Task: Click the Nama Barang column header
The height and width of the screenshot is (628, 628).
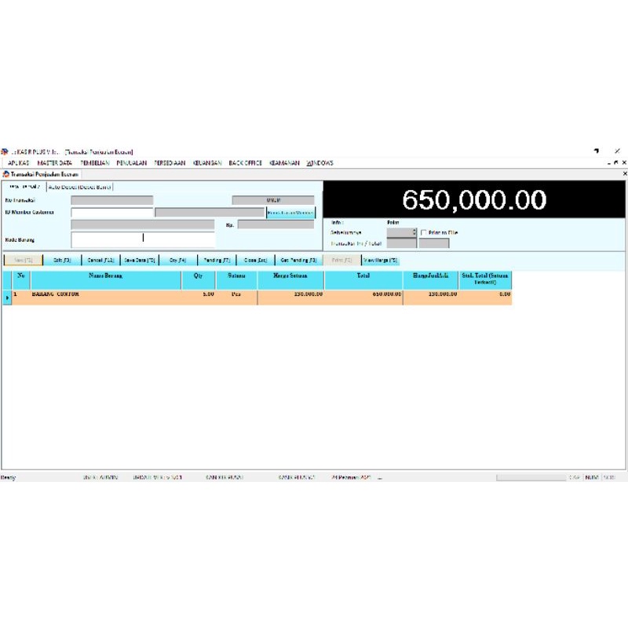Action: pyautogui.click(x=106, y=276)
